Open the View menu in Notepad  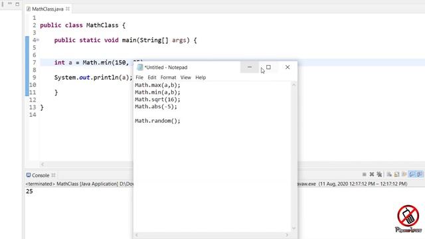point(186,78)
